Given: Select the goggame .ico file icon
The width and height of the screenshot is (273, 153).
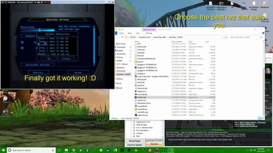Looking at the screenshot, I should coord(136,68).
